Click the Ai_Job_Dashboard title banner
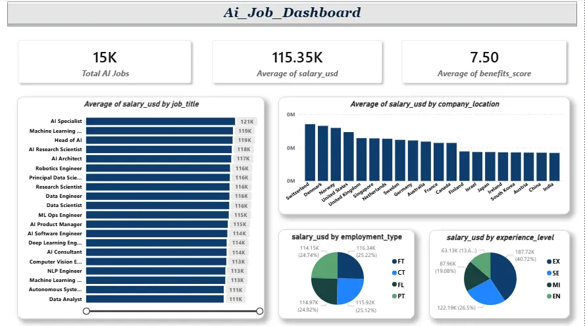585x326 pixels. coord(292,13)
